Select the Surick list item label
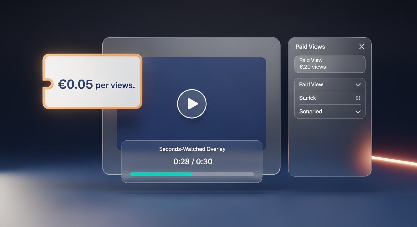 tap(307, 98)
